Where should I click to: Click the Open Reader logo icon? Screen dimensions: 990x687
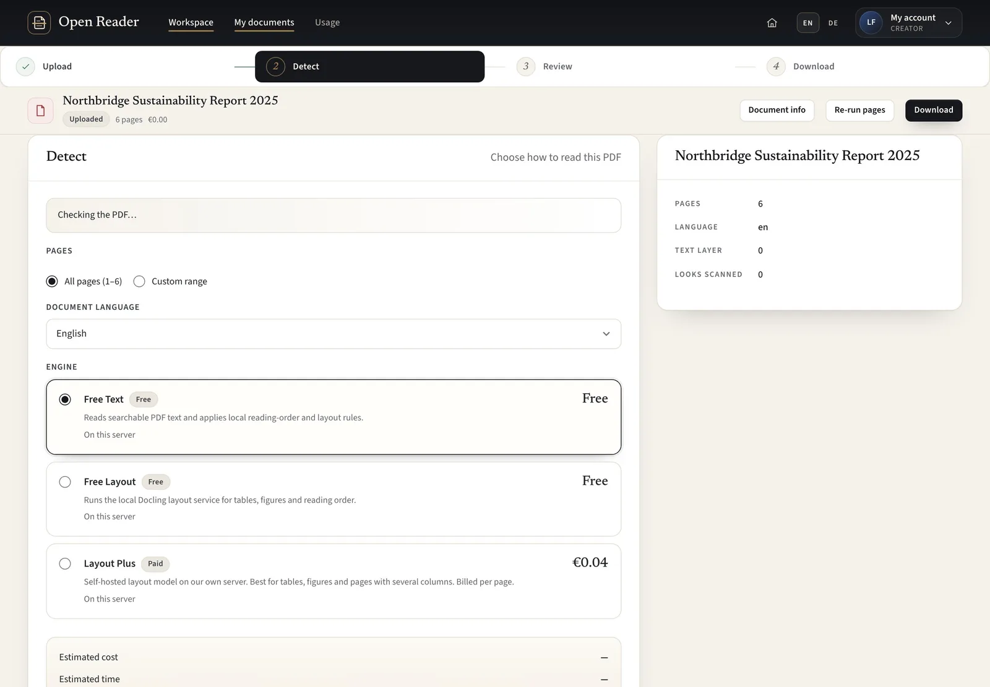click(39, 23)
